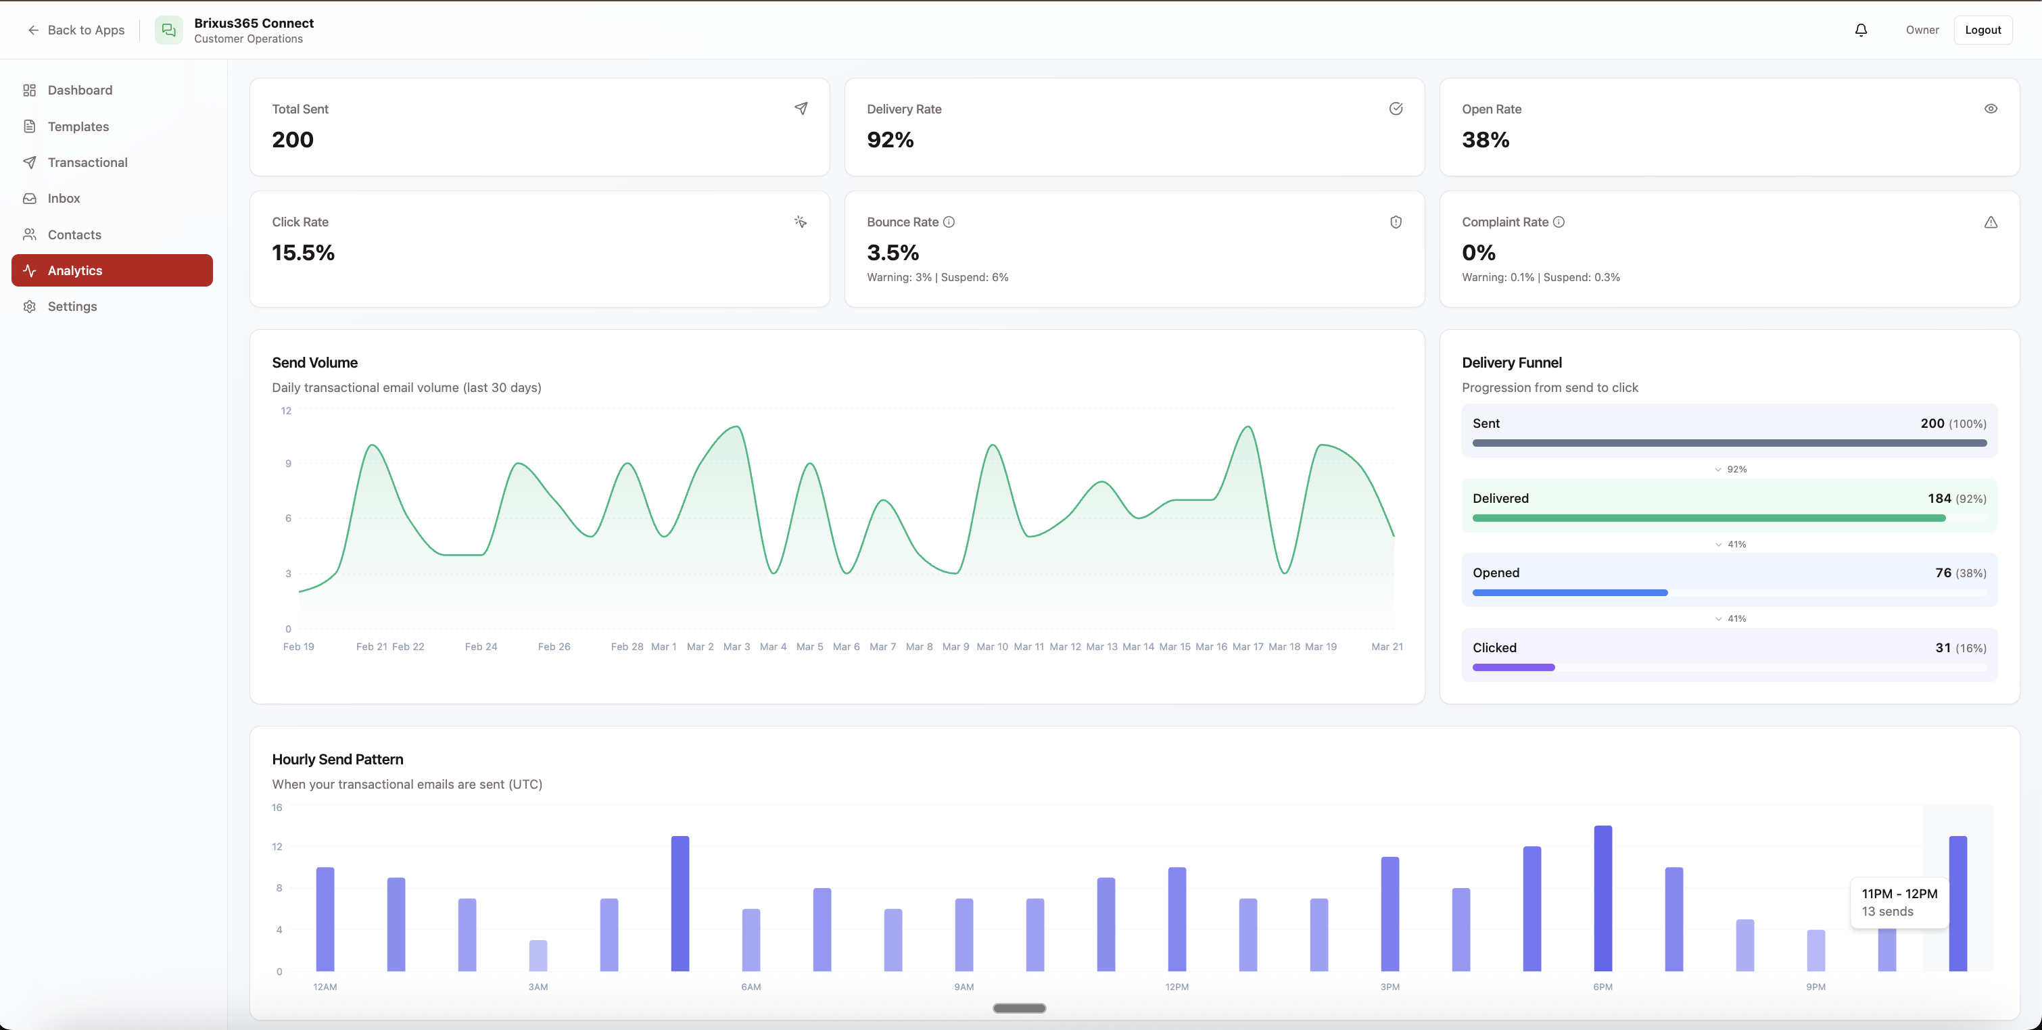Click the 'Warning: 3% | Suspend: 6%' text
Viewport: 2042px width, 1030px height.
[x=937, y=277]
